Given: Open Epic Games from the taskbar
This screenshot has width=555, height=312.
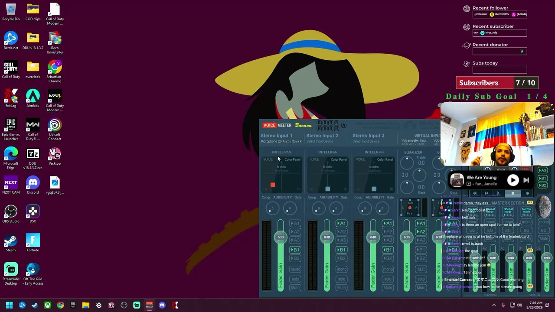Looking at the screenshot, I should [73, 305].
